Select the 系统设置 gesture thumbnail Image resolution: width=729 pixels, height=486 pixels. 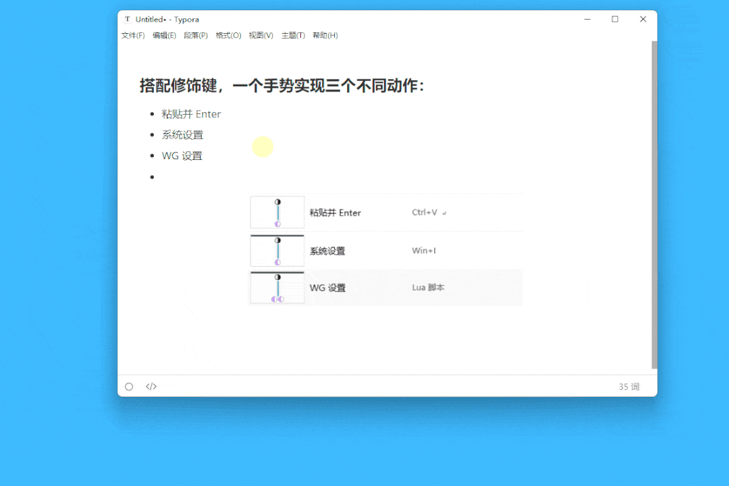(x=277, y=250)
